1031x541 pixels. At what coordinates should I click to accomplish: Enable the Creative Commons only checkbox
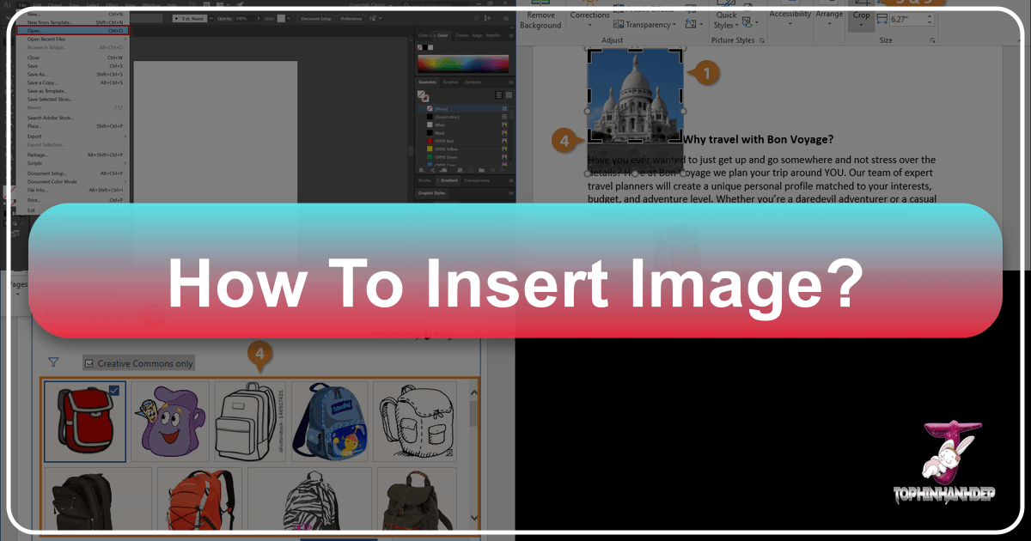point(88,362)
